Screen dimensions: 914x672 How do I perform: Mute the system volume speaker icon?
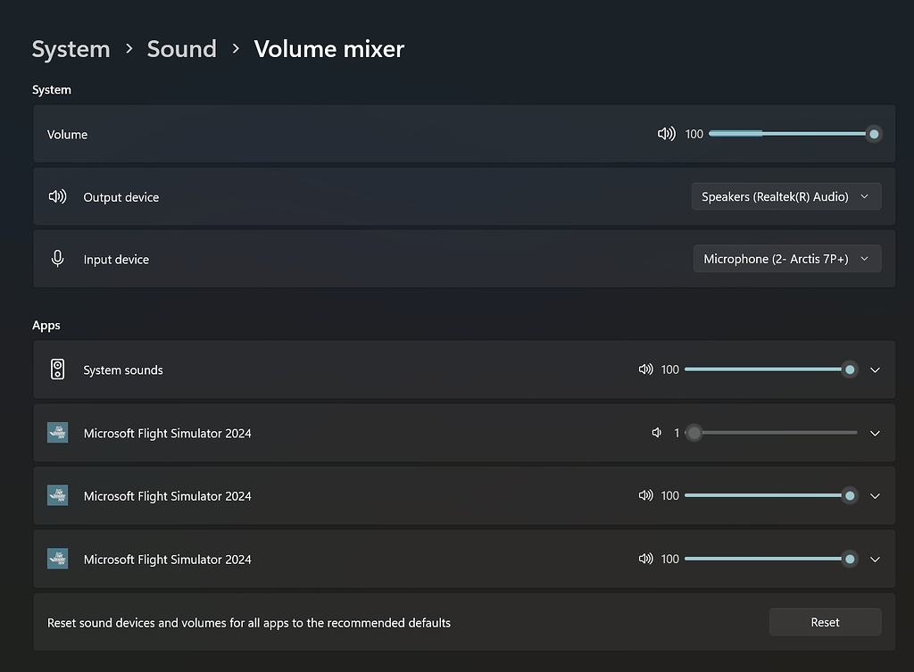click(x=666, y=133)
